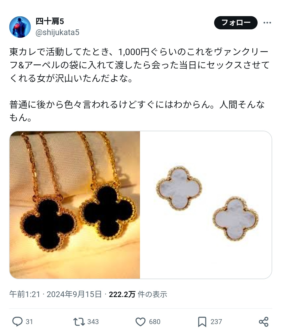Open the share icon
281x335 pixels.
pos(264,322)
